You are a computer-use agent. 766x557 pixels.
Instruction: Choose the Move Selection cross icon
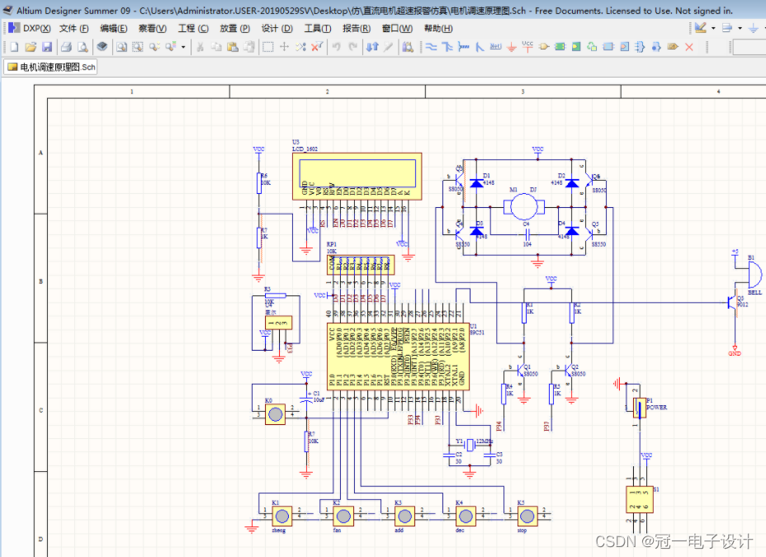[284, 47]
